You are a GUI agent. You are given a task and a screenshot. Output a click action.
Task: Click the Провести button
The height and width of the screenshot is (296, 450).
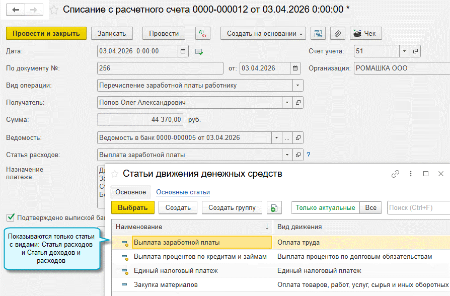point(164,34)
